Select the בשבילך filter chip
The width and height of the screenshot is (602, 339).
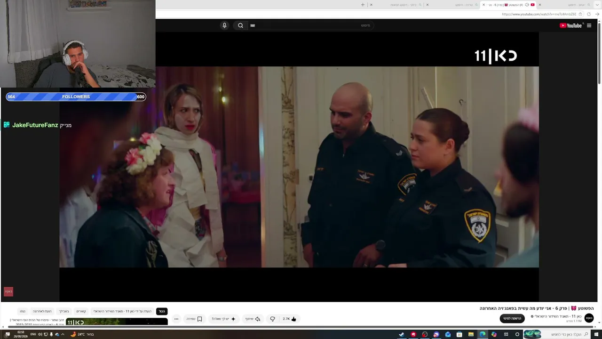64,311
